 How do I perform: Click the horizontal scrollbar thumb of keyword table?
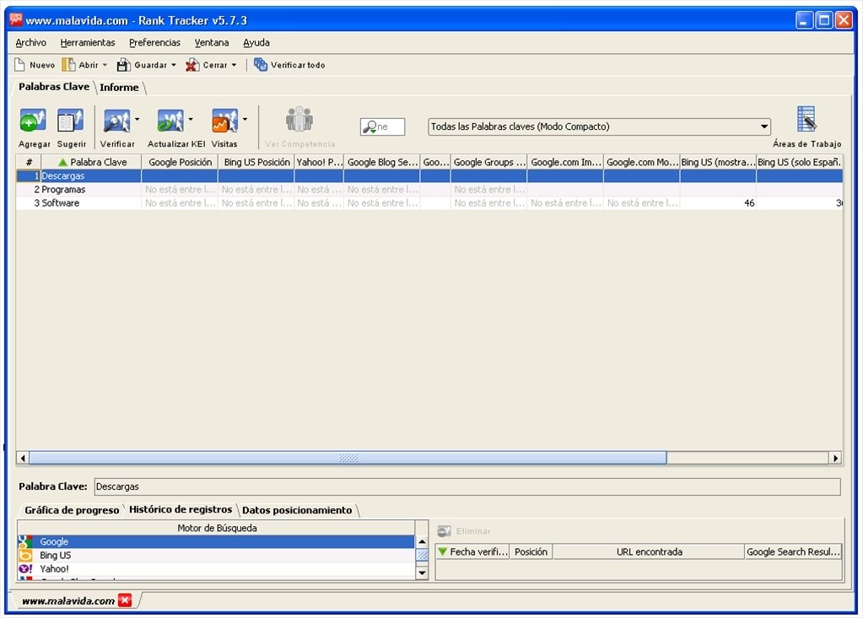(348, 458)
